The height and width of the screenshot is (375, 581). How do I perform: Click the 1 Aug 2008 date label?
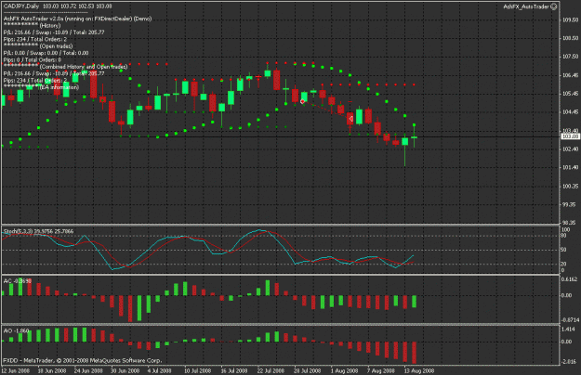pyautogui.click(x=344, y=370)
